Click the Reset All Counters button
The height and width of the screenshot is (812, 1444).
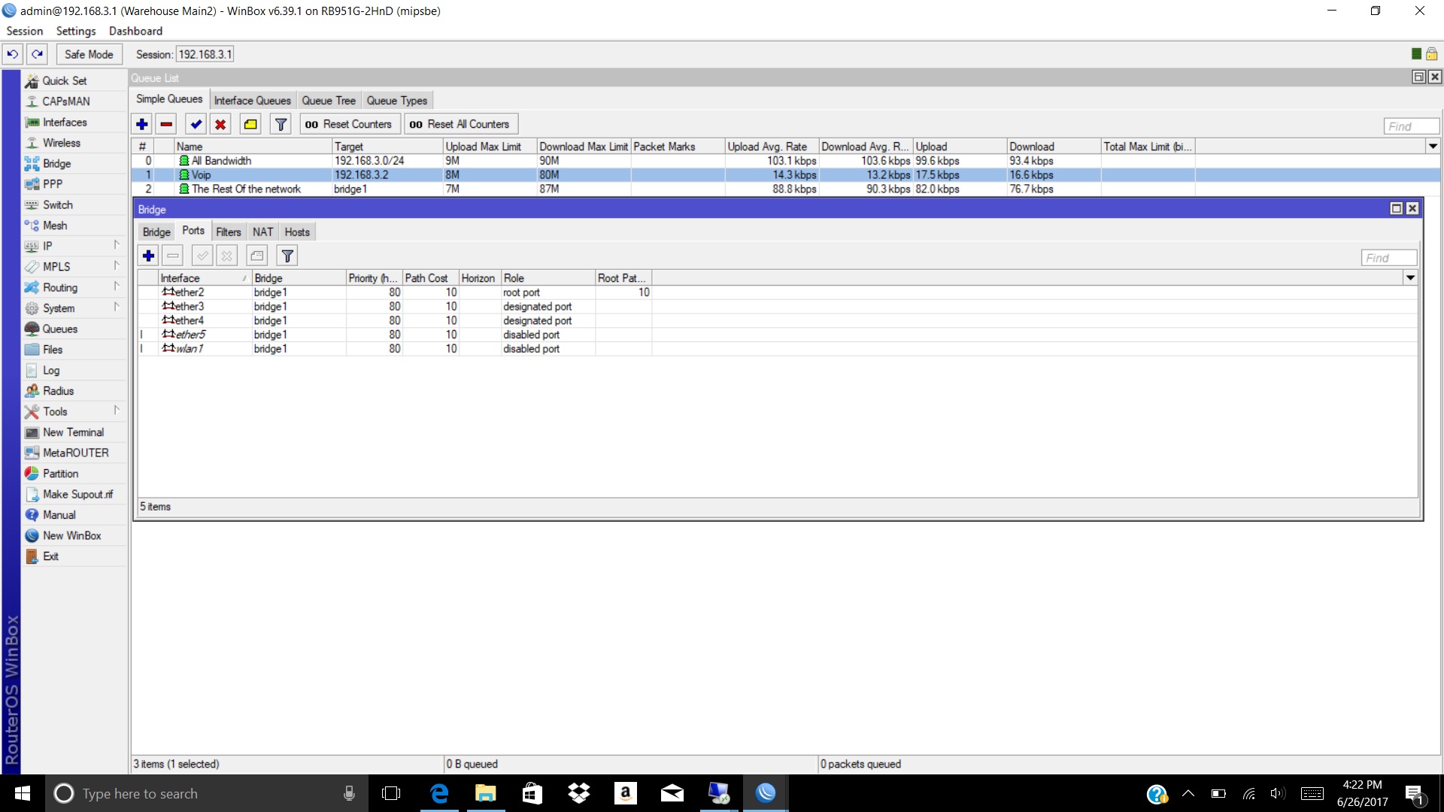tap(460, 124)
